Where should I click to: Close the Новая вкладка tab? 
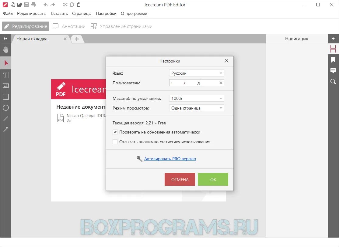pyautogui.click(x=65, y=39)
